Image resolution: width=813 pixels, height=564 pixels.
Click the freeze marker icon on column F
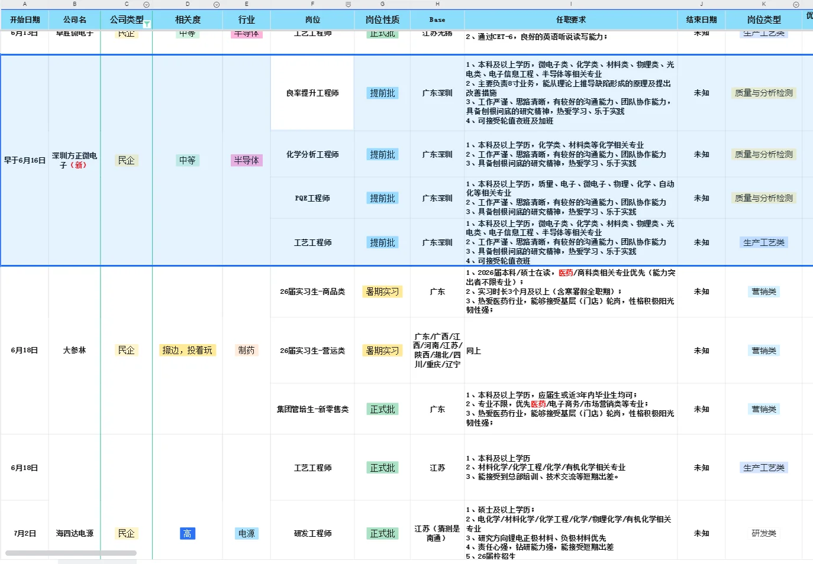click(348, 4)
